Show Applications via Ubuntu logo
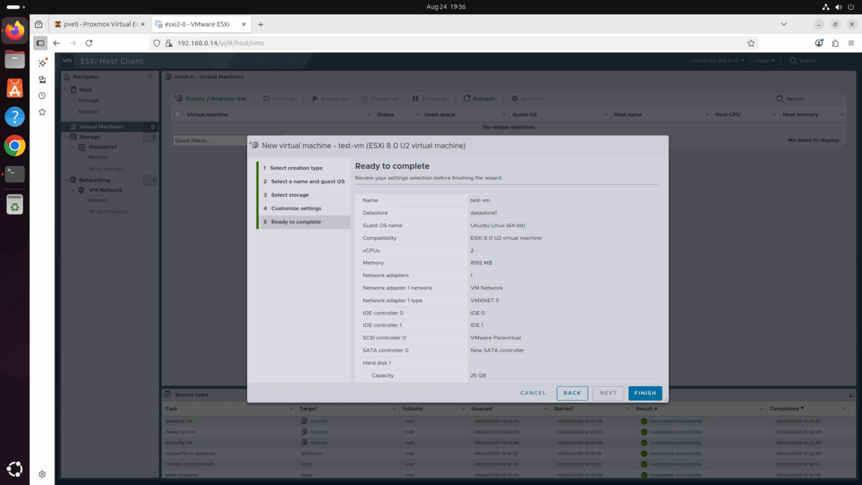The width and height of the screenshot is (862, 485). pos(15,469)
